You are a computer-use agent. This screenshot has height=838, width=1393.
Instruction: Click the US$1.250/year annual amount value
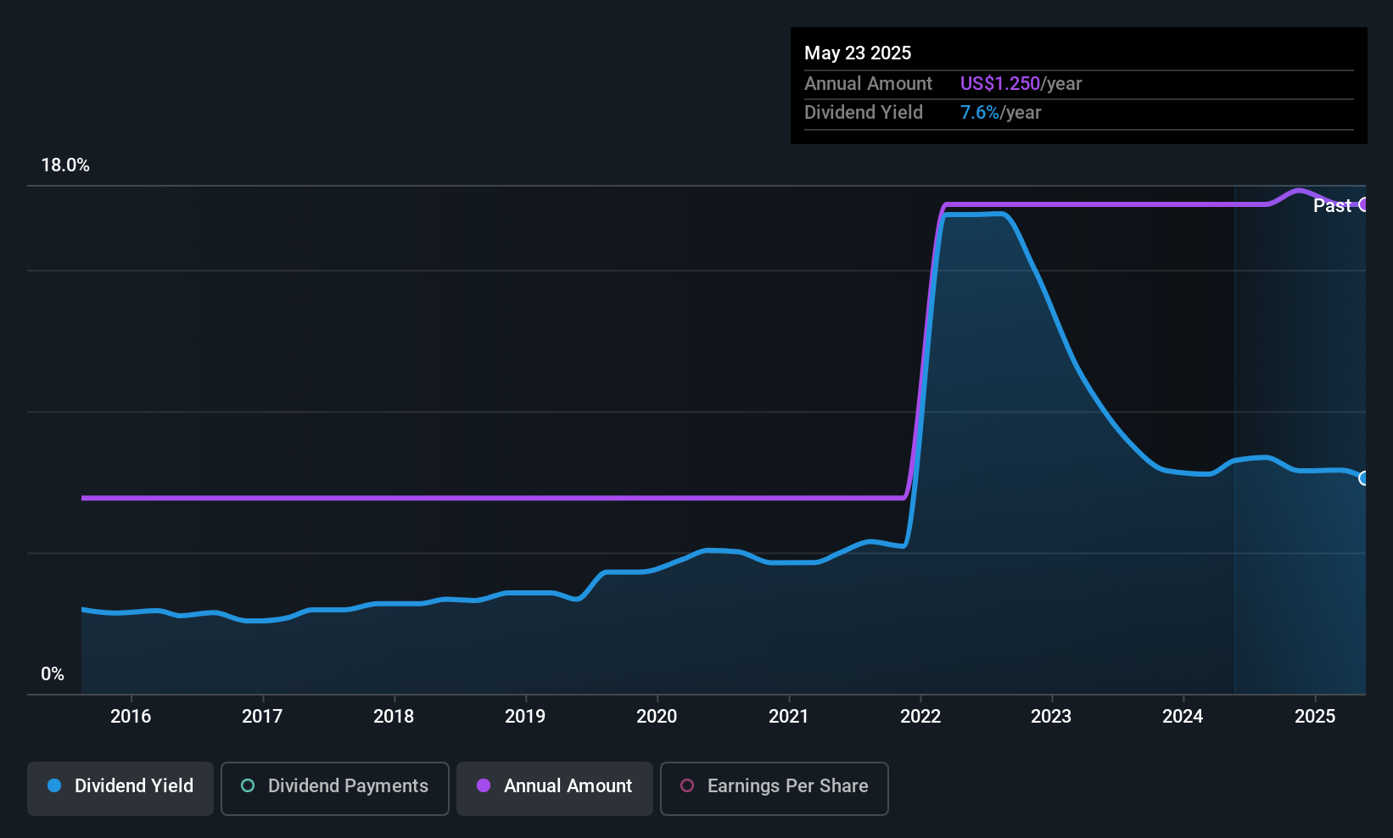1021,84
